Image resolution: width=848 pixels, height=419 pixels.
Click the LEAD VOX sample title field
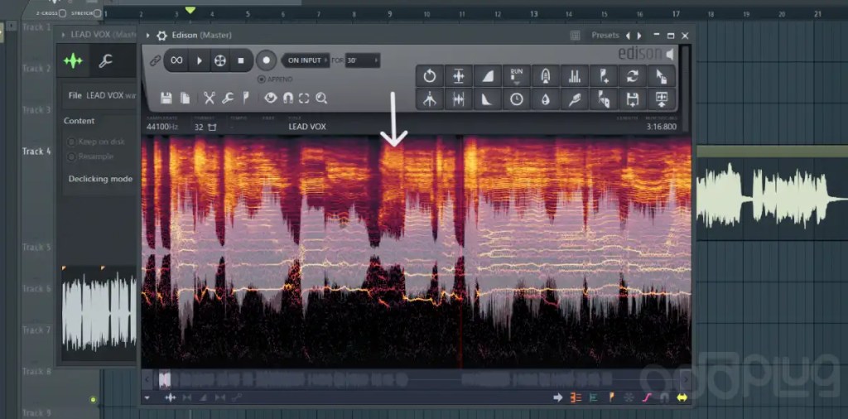[307, 127]
